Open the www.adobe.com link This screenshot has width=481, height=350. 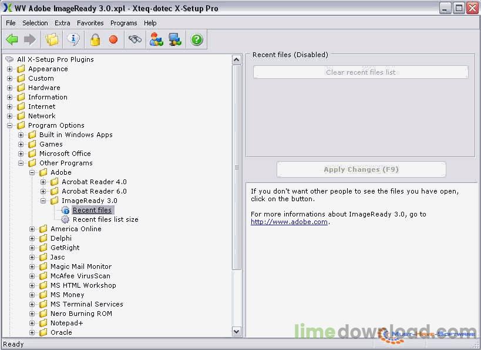pyautogui.click(x=289, y=222)
